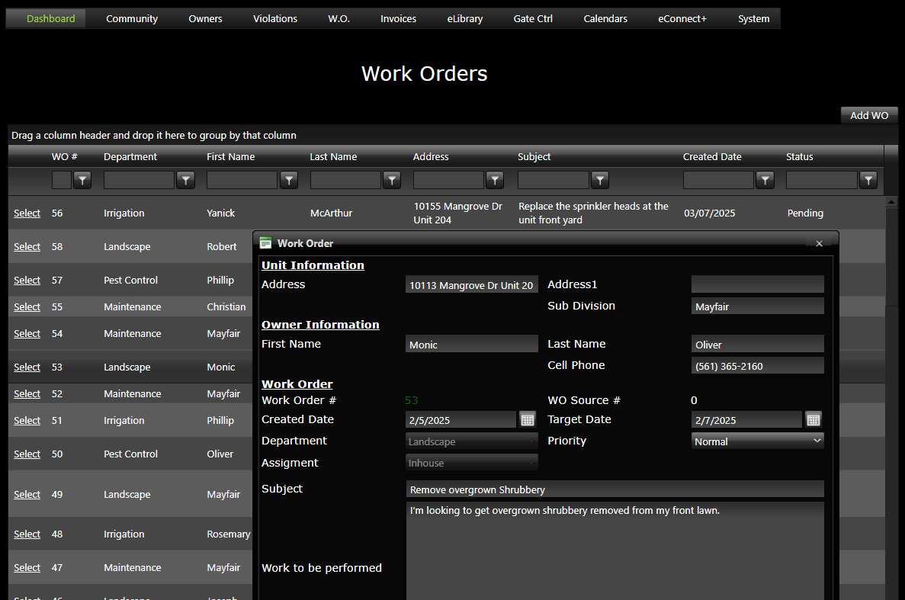Click the Last Name filter funnel icon
The width and height of the screenshot is (905, 600).
[391, 180]
